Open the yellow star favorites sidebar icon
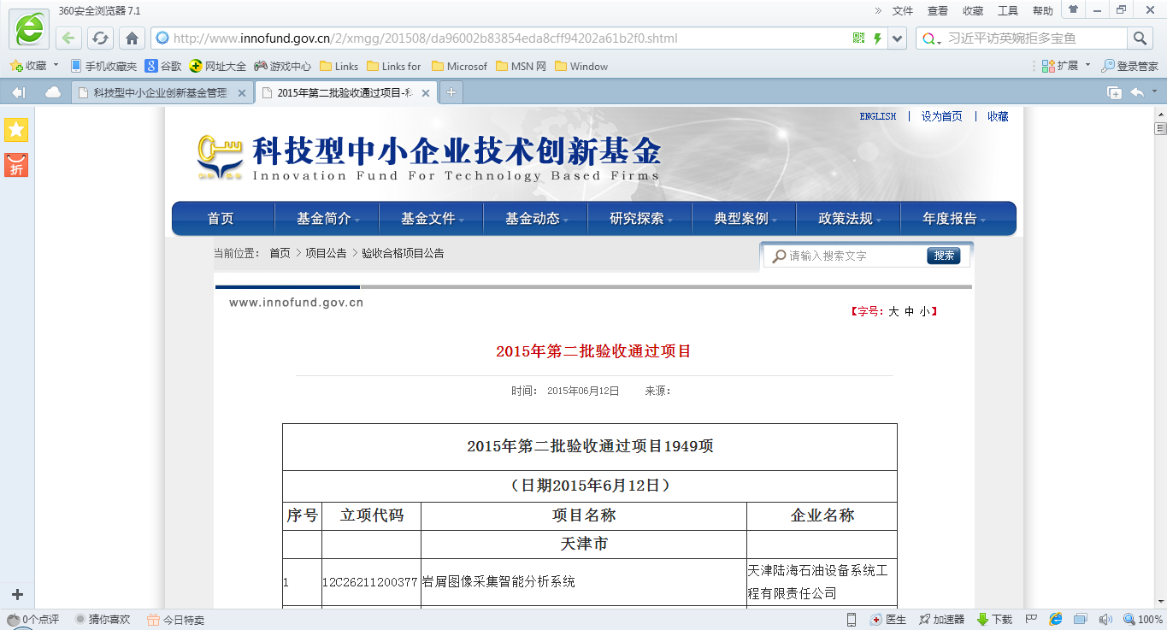Viewport: 1167px width, 630px height. (16, 130)
